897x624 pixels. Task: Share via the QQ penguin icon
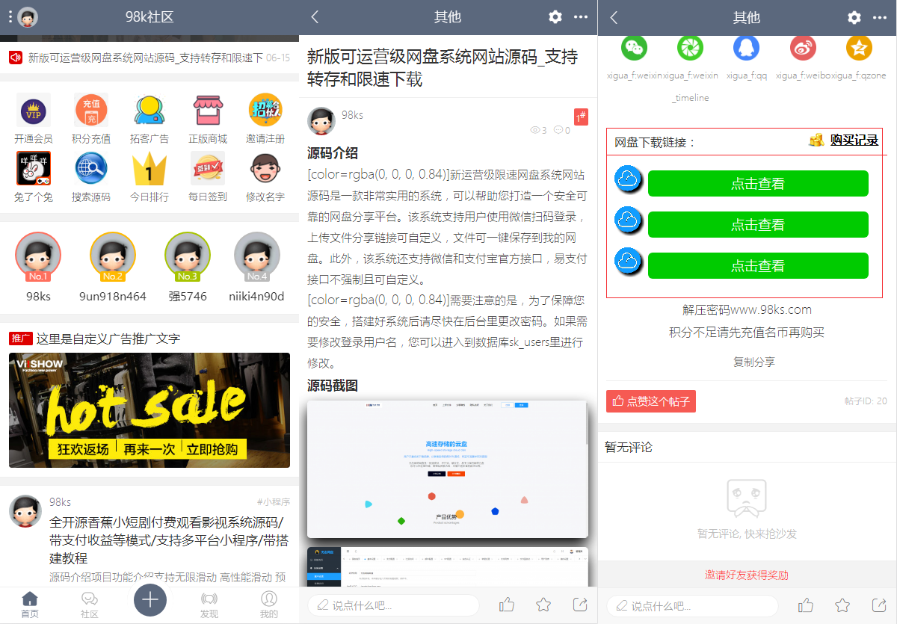[745, 49]
